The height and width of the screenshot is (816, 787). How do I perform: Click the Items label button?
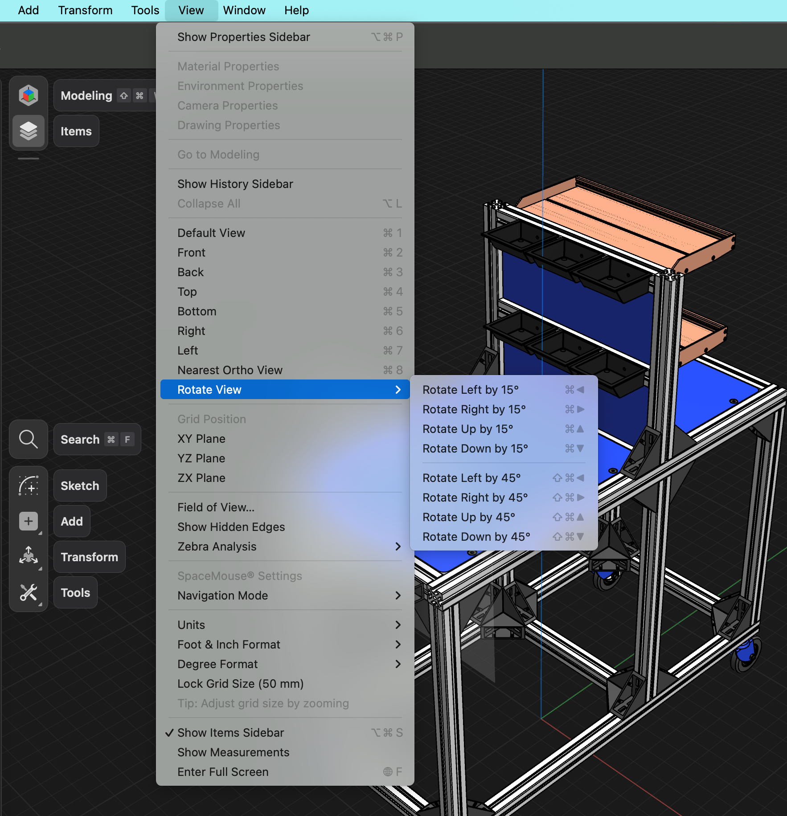pyautogui.click(x=76, y=131)
